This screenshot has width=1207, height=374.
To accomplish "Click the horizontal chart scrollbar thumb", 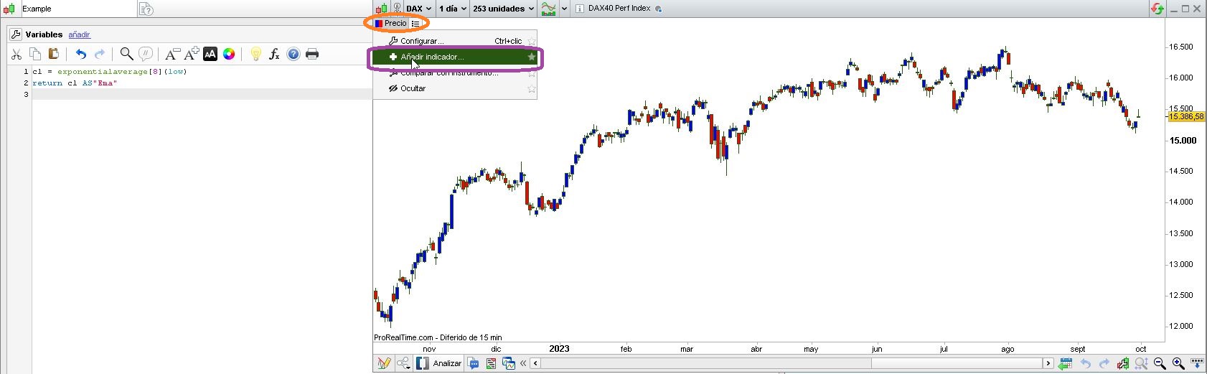I will tap(957, 363).
